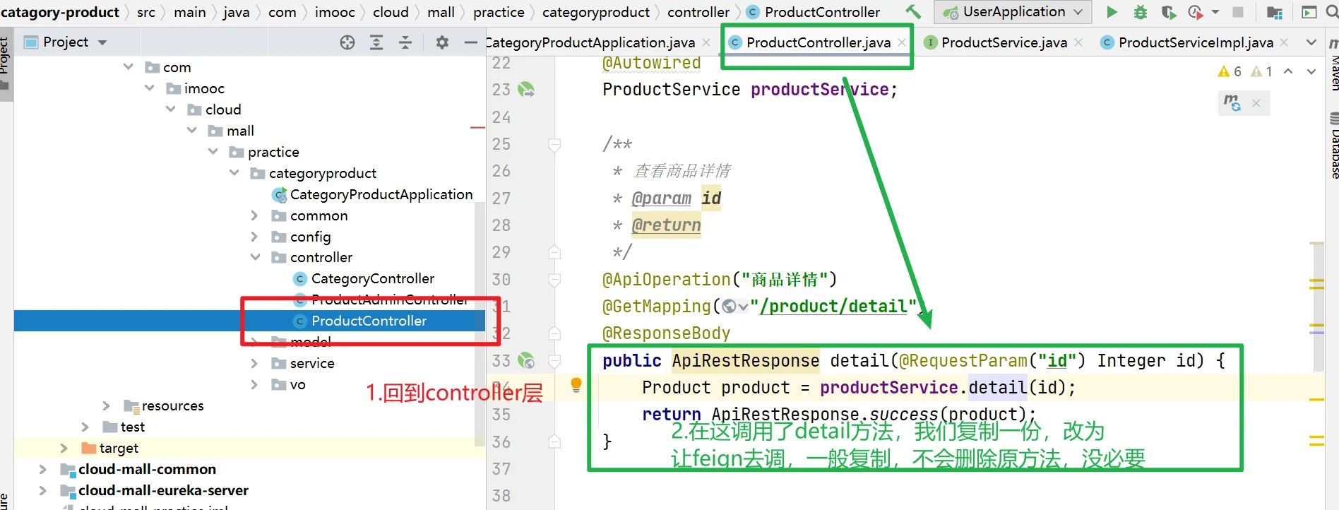Hide the Project panel with the minus icon
This screenshot has height=510, width=1339.
[471, 42]
